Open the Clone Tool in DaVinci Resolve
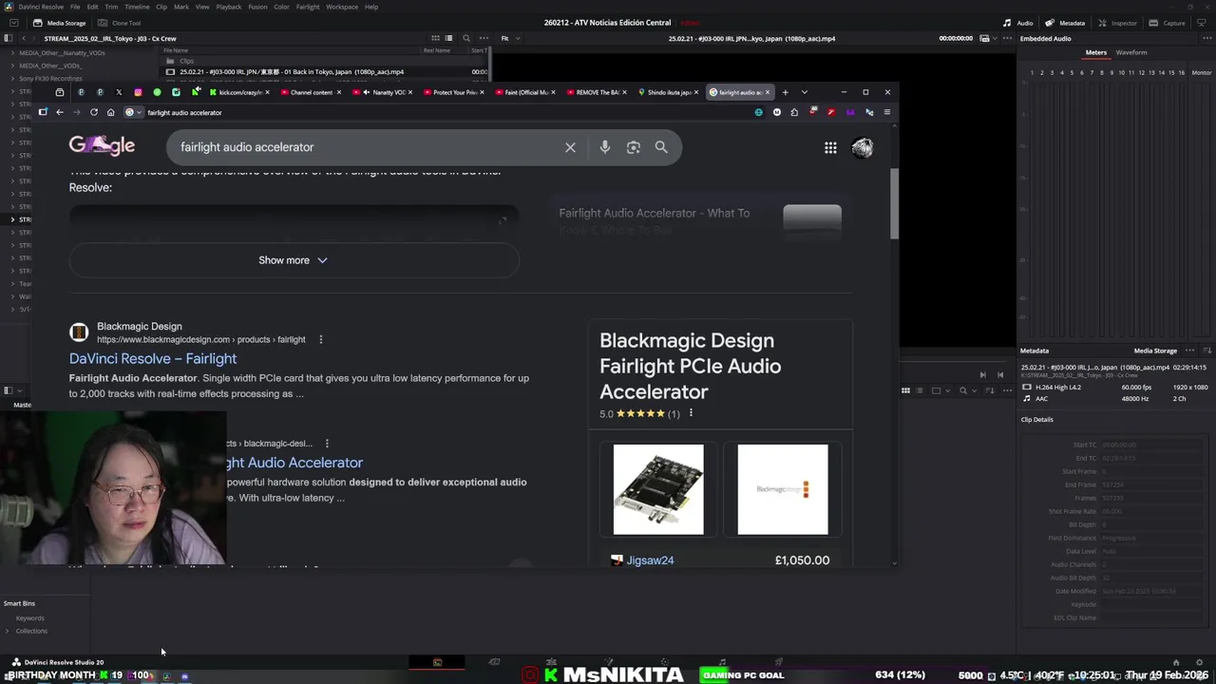The image size is (1216, 684). (x=119, y=23)
